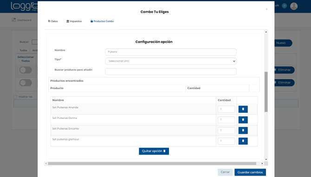This screenshot has height=177, width=311.
Task: Open the Impuestos tab
Action: click(74, 21)
